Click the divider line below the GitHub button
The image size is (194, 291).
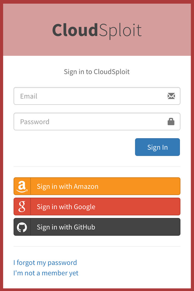tap(97, 246)
